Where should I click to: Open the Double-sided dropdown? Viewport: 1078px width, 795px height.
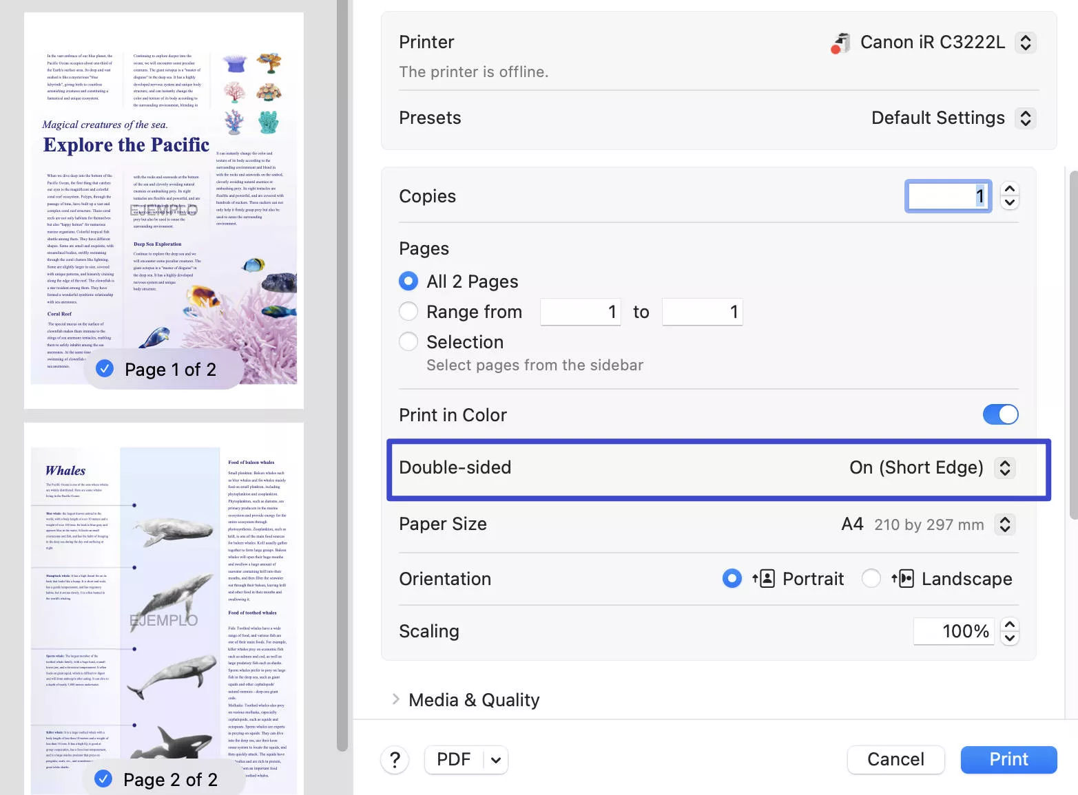(x=1004, y=467)
